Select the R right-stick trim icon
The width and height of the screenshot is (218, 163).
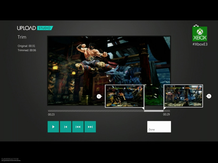[209, 96]
